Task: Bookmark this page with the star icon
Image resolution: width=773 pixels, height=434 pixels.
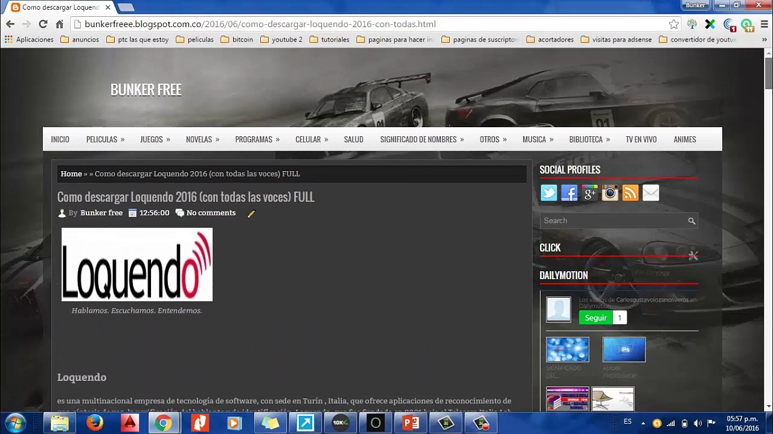Action: tap(674, 24)
